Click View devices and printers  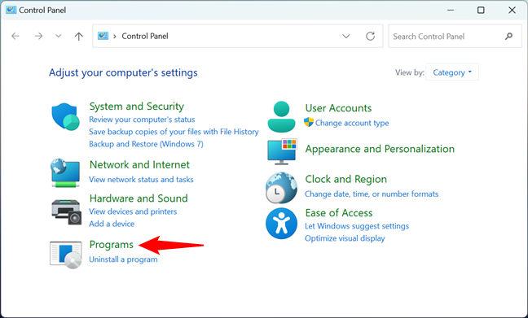click(133, 211)
